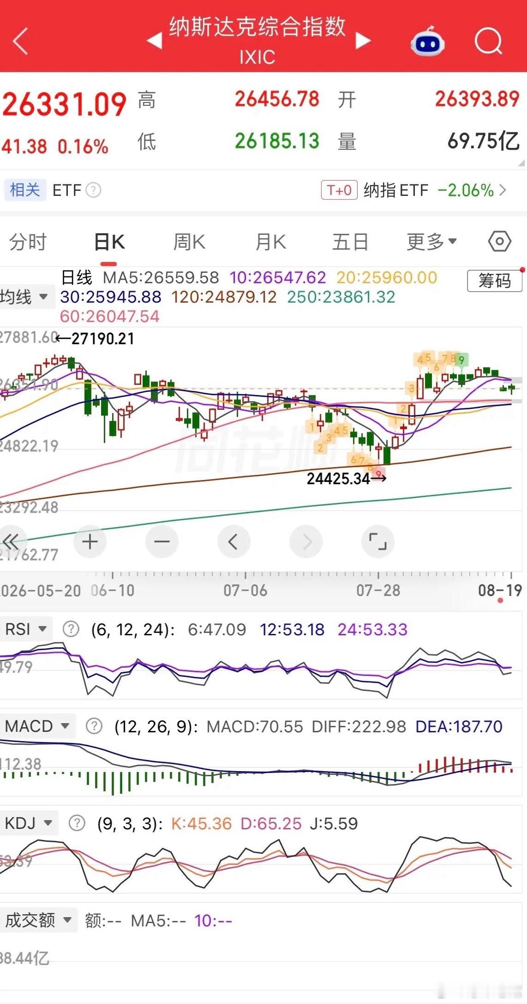This screenshot has height=1004, width=527.
Task: Tap the 07-28 date on the axis
Action: click(378, 590)
